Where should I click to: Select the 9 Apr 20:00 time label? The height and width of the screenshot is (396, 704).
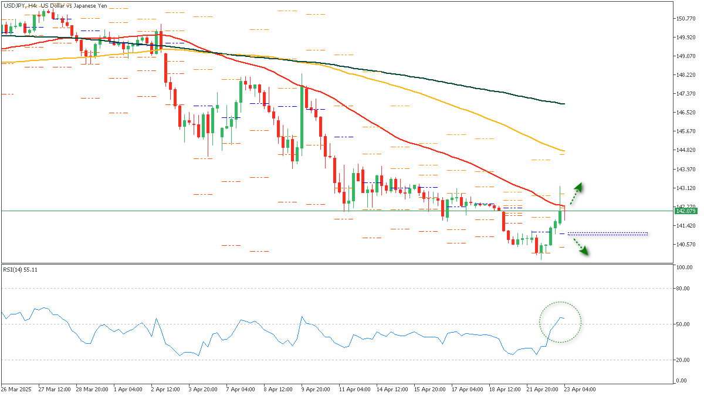point(316,390)
